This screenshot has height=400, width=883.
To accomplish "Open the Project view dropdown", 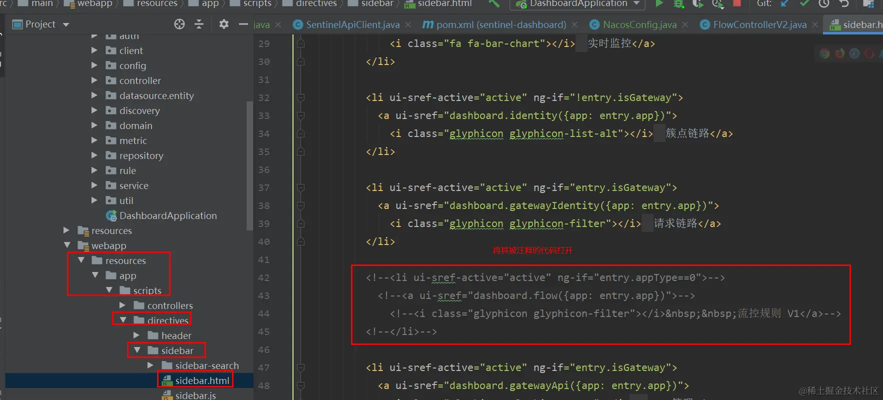I will [66, 24].
